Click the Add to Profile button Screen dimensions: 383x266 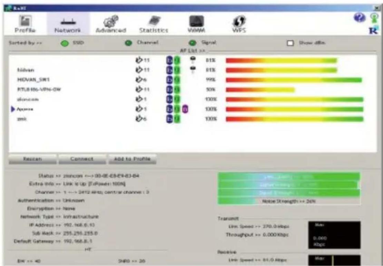coord(132,159)
